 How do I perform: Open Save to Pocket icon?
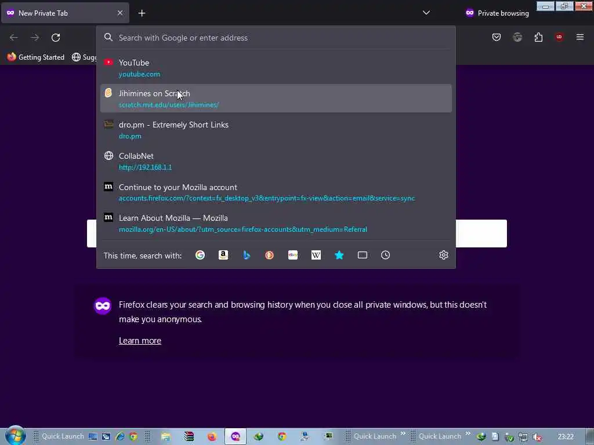pyautogui.click(x=497, y=37)
